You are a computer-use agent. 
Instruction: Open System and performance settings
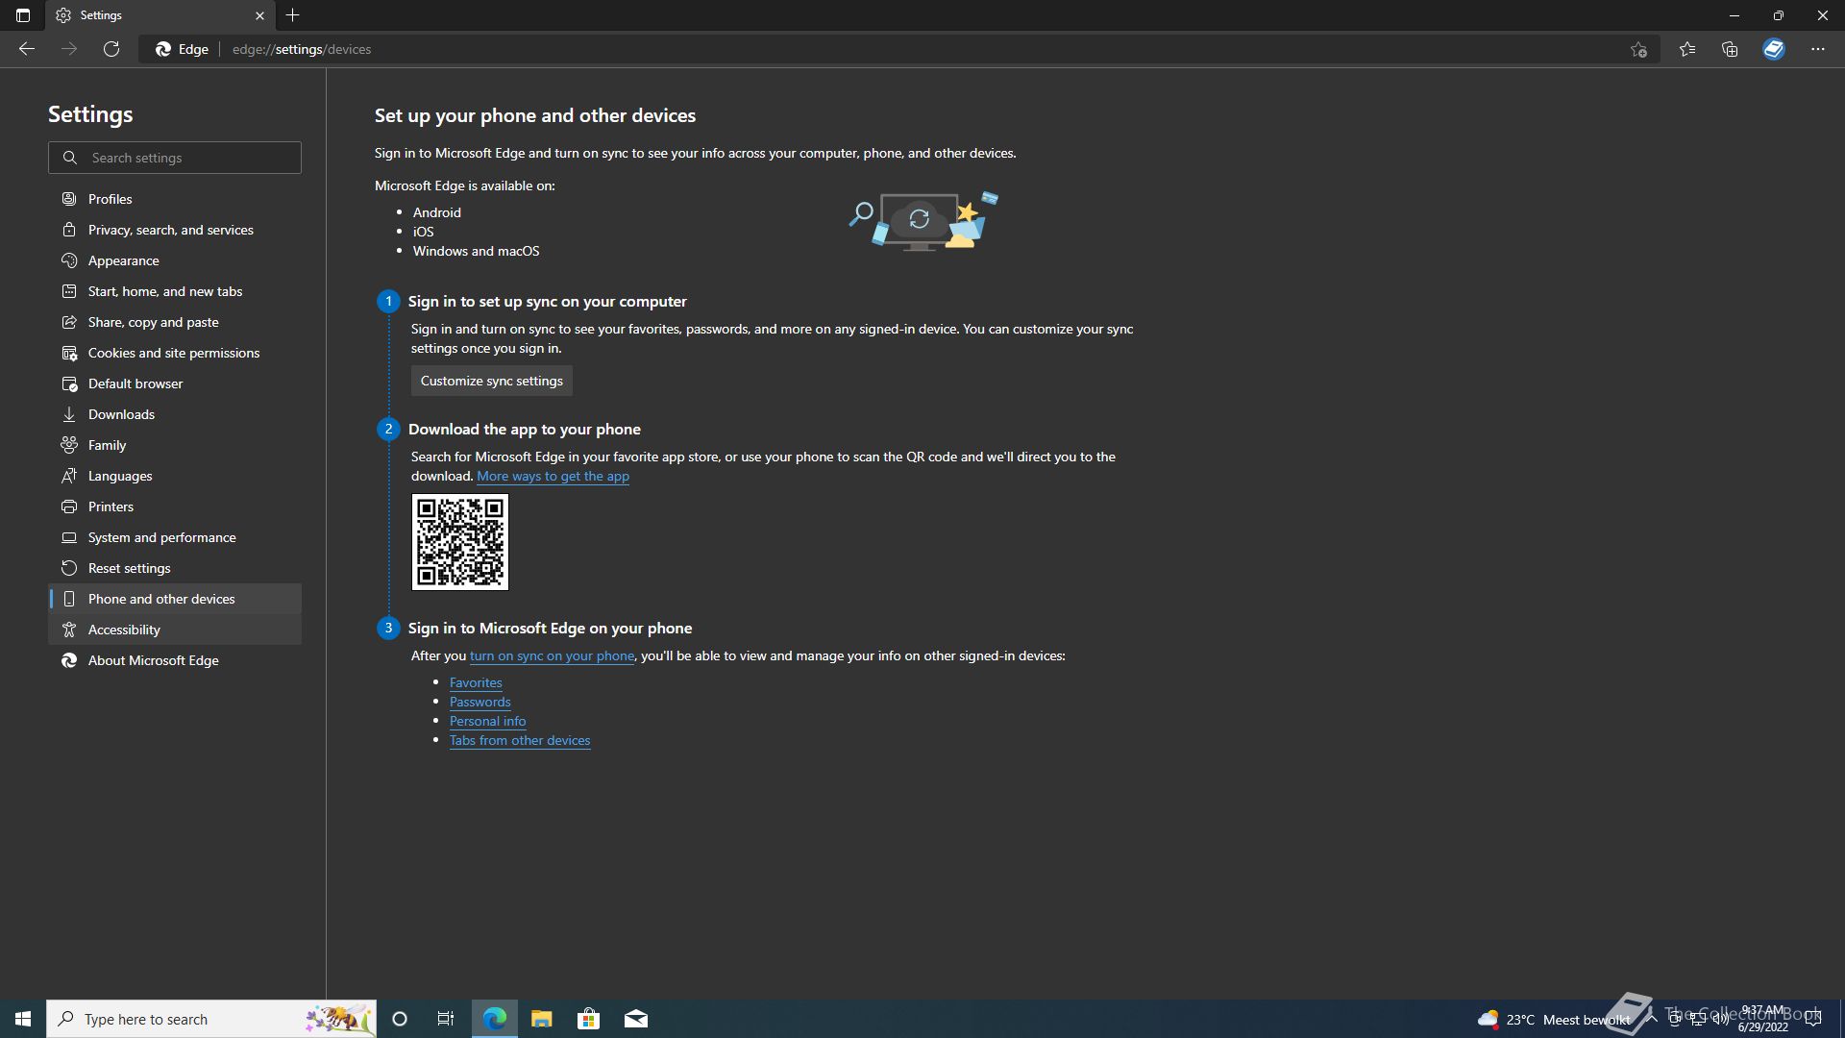click(175, 537)
